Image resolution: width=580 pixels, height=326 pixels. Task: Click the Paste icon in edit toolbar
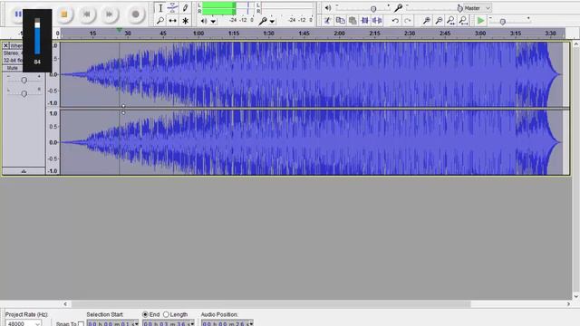[353, 21]
